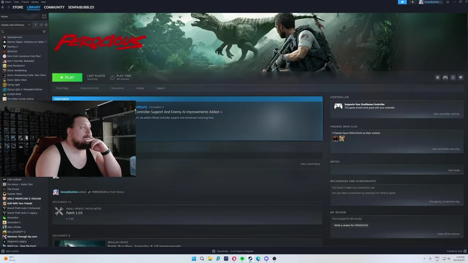
Task: Show game info details icon
Action: (453, 77)
